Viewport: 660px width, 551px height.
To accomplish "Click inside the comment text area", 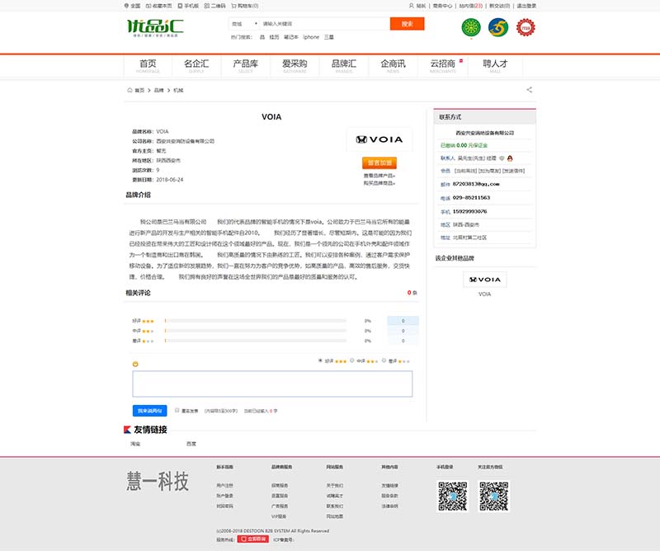I will [x=272, y=384].
